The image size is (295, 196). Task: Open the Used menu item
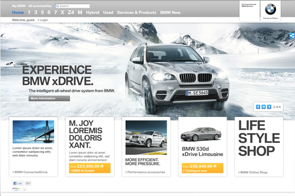click(x=108, y=13)
